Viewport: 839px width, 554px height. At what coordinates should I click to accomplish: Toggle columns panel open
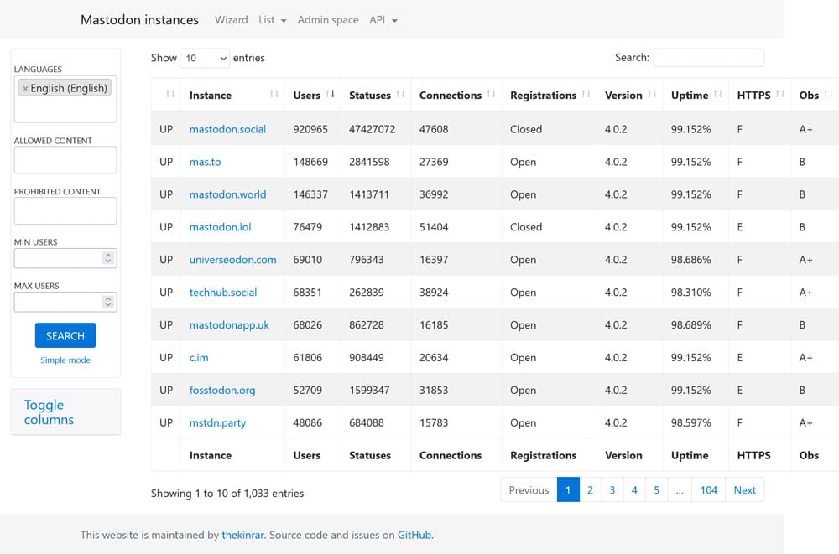coord(49,412)
